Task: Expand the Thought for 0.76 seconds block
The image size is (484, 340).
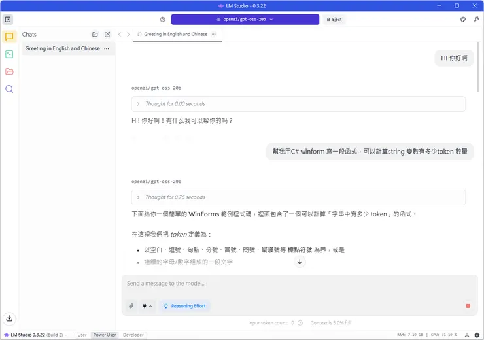Action: [x=298, y=197]
